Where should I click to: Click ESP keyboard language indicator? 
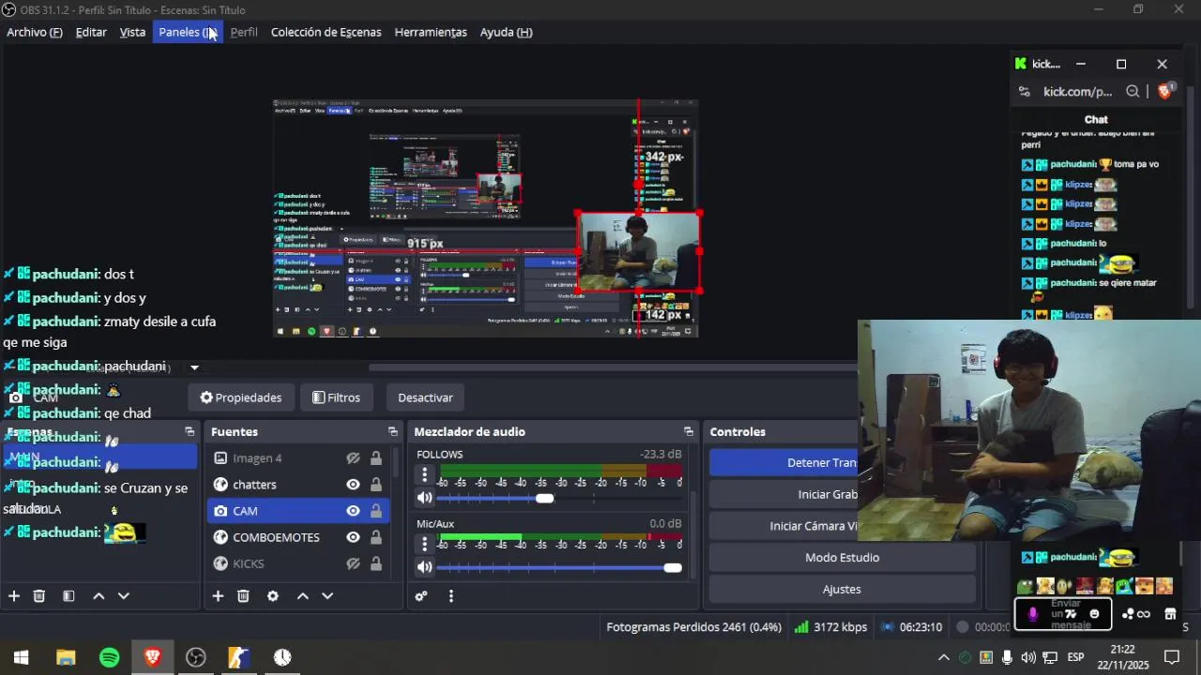pyautogui.click(x=1075, y=657)
